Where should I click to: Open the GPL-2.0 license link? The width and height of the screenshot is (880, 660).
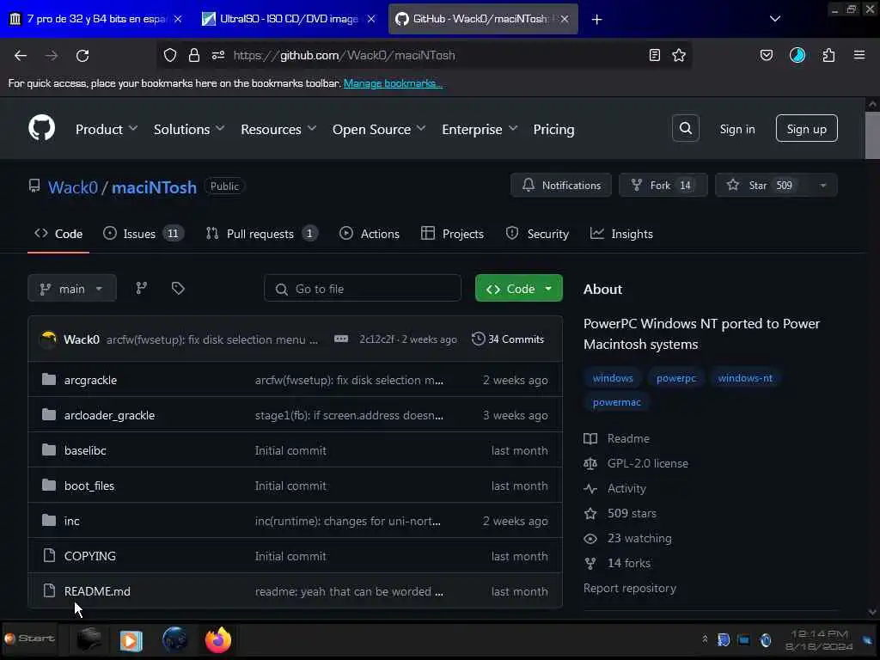click(x=647, y=463)
